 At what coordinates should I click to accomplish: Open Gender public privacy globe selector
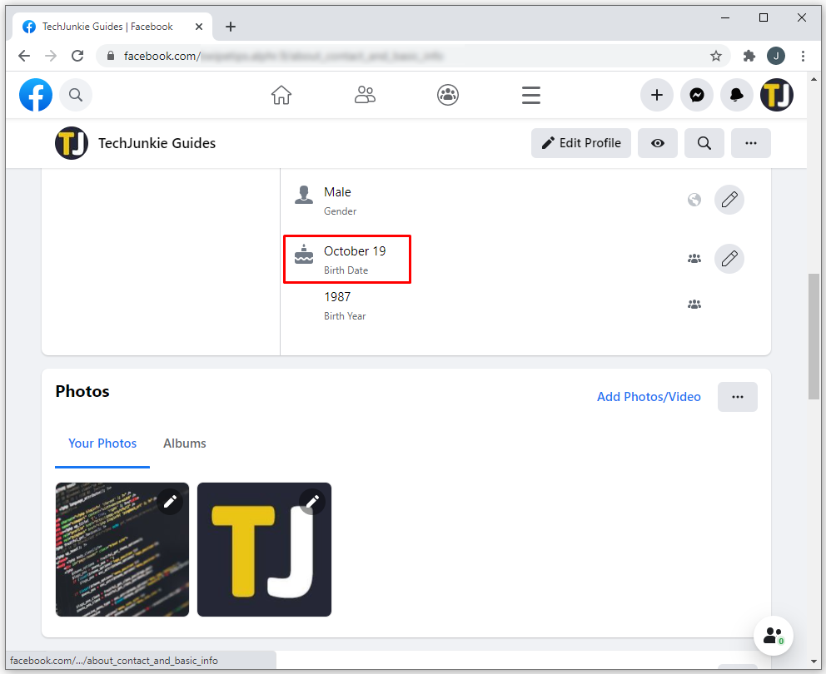coord(694,200)
